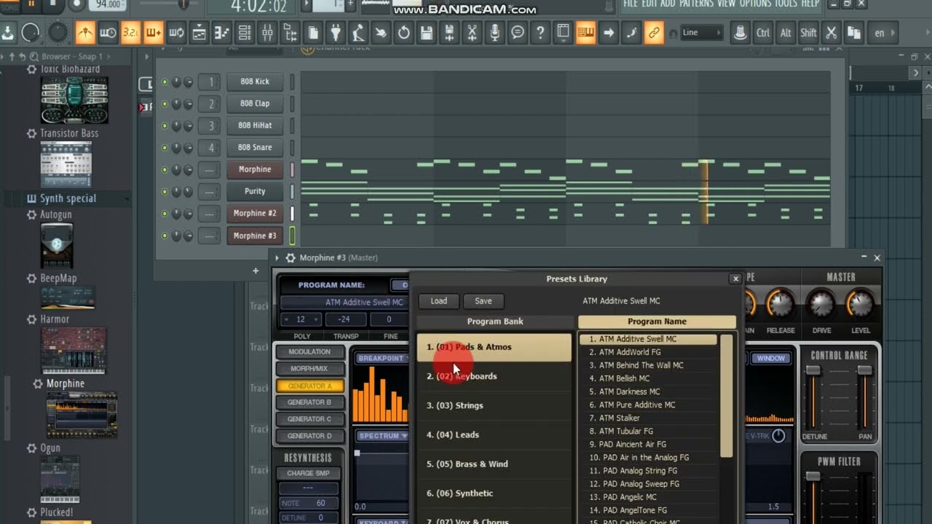Open the PATTERNS menu
The image size is (932, 524).
tap(696, 4)
